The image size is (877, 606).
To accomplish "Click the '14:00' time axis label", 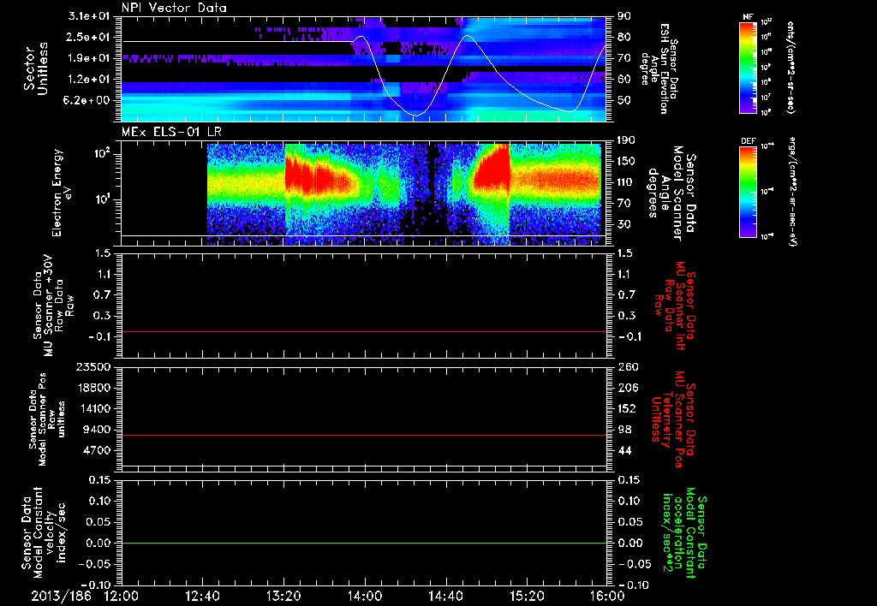I will (365, 597).
